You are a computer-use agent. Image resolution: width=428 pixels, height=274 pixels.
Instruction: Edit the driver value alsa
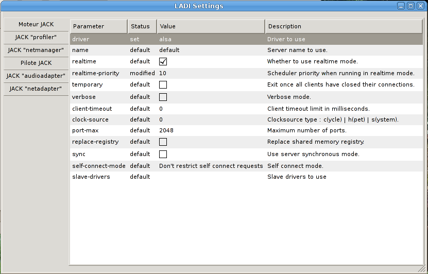(x=211, y=39)
